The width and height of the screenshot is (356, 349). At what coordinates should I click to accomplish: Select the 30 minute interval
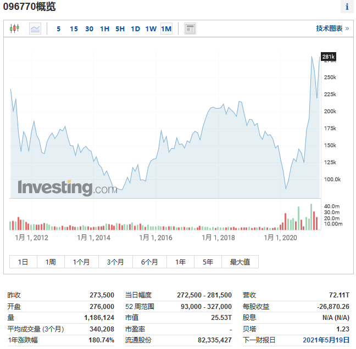click(x=89, y=29)
